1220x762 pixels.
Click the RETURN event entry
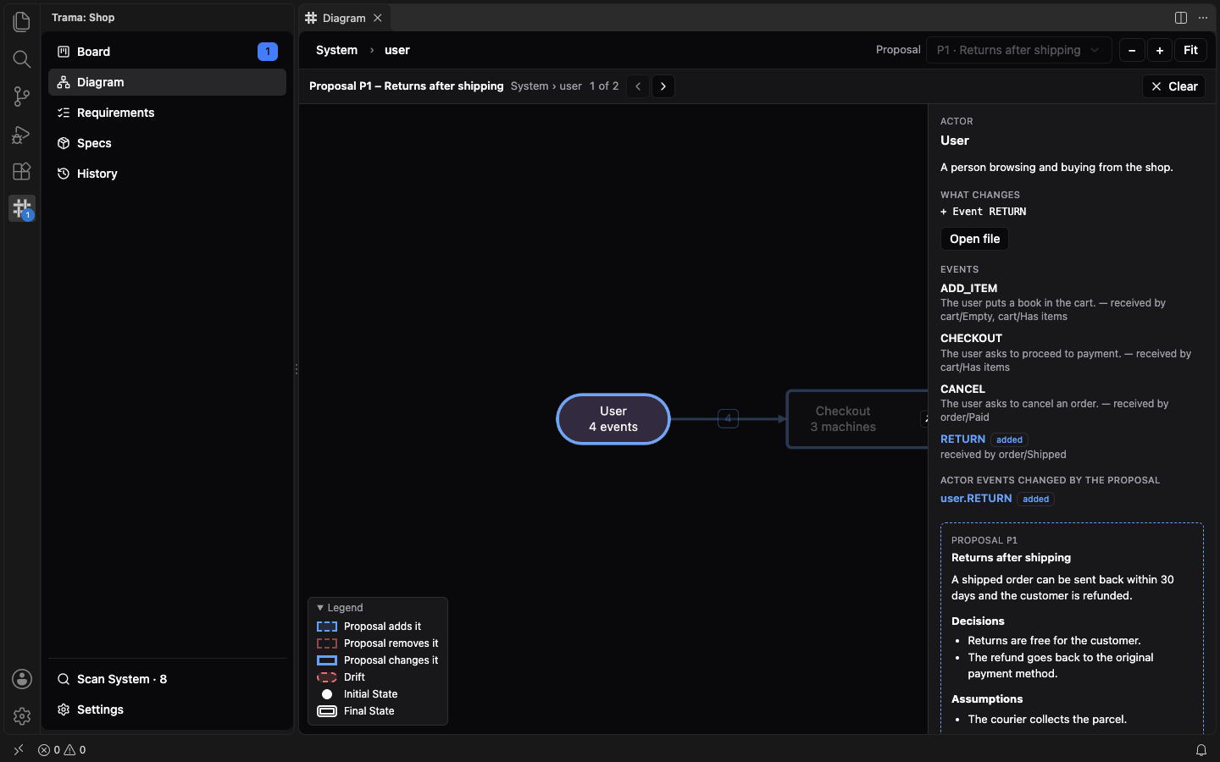[x=962, y=439]
